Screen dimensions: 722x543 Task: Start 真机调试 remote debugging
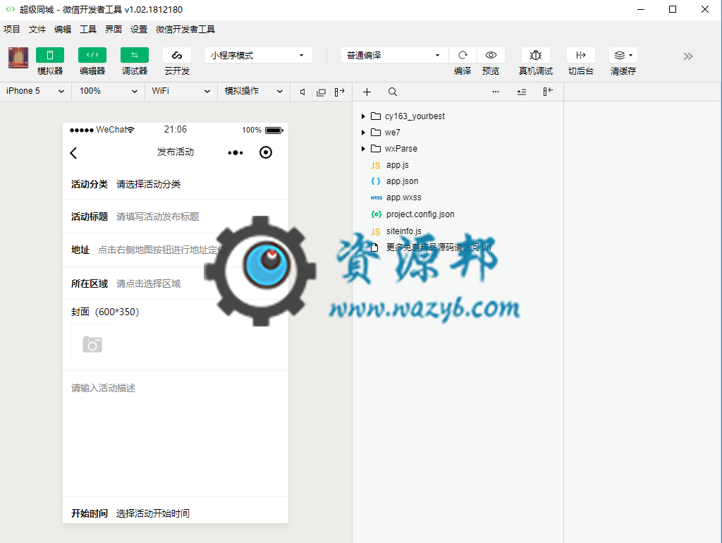[x=536, y=55]
